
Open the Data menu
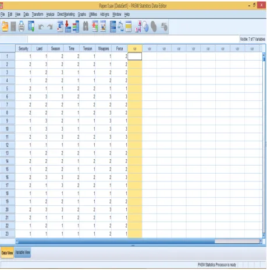coord(26,14)
